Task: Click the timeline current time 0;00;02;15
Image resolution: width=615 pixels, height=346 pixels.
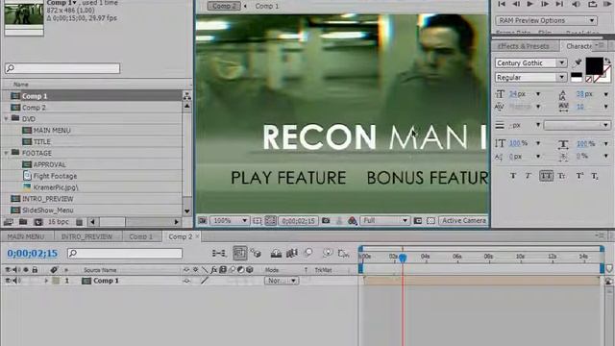Action: click(x=33, y=254)
